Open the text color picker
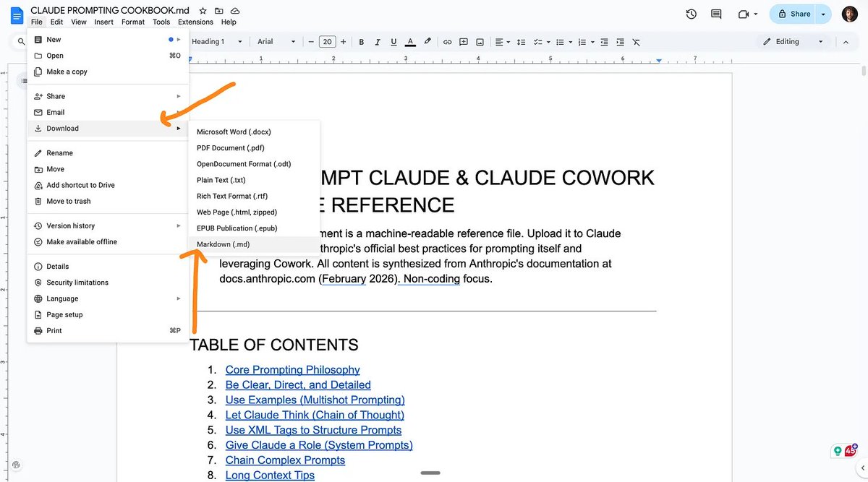 411,42
